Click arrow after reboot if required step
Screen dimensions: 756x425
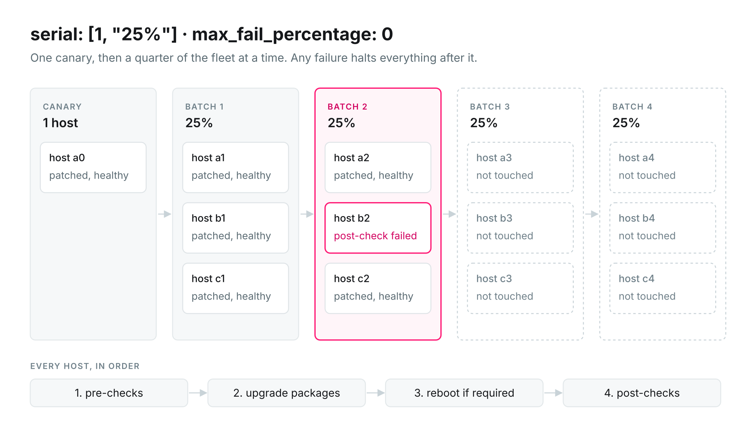(x=553, y=393)
